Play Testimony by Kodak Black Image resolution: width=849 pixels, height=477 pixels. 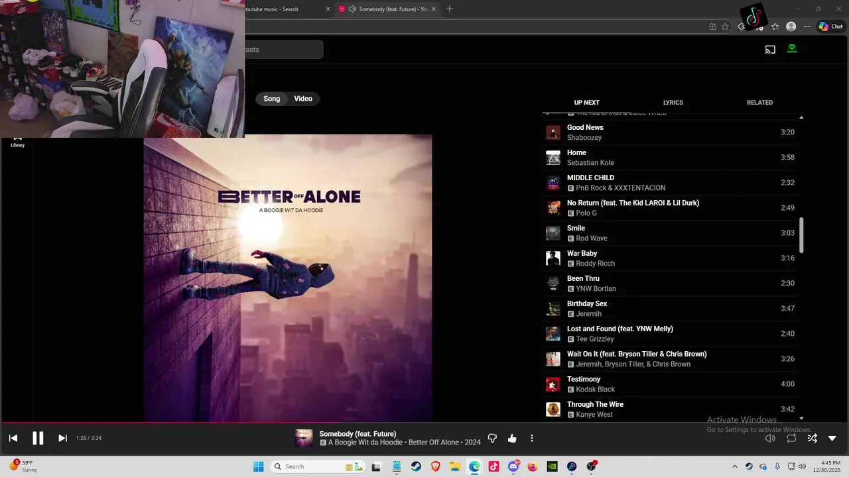670,384
